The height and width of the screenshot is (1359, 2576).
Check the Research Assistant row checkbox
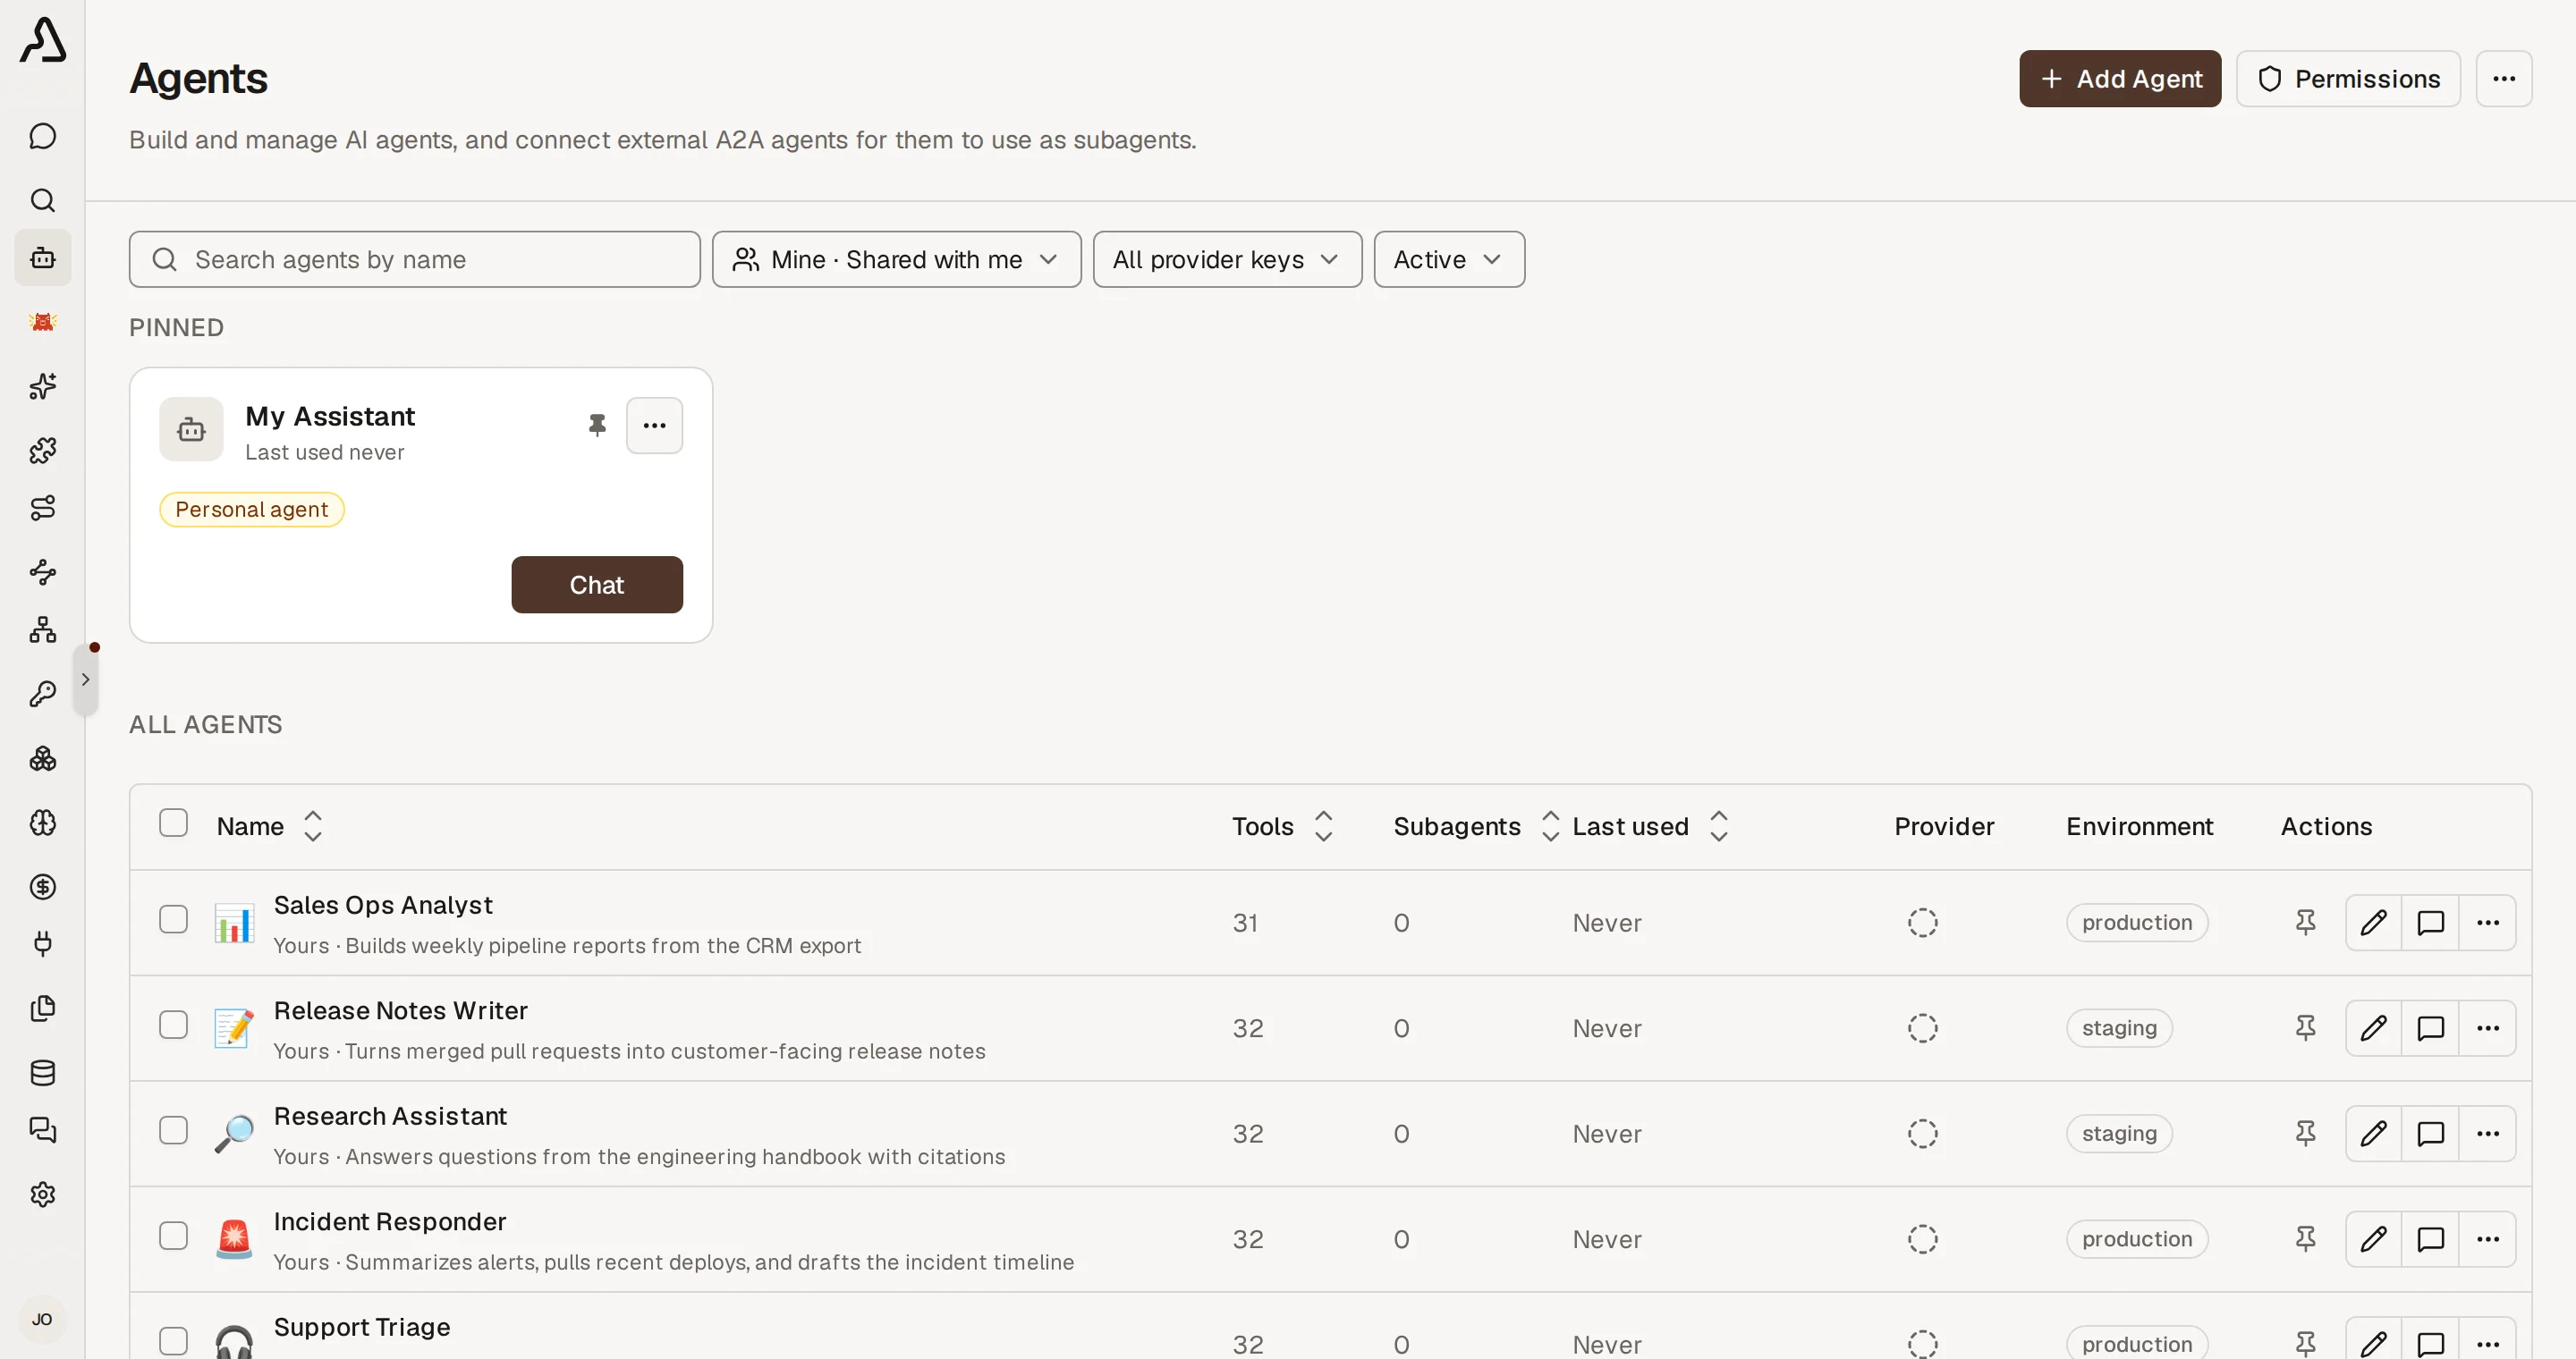[x=173, y=1131]
